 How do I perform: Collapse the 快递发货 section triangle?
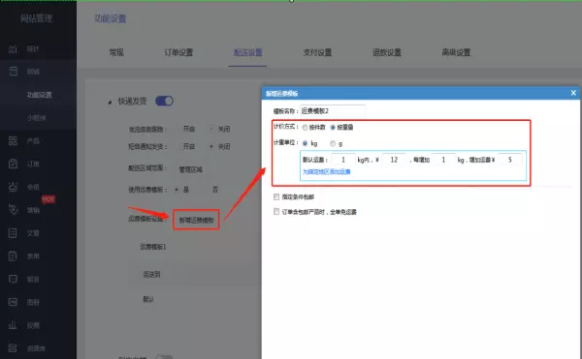click(110, 102)
